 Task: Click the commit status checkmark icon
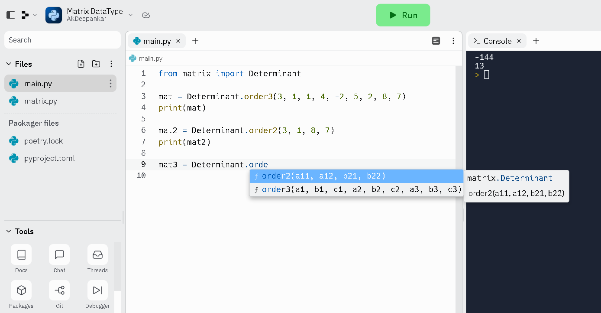[x=145, y=15]
